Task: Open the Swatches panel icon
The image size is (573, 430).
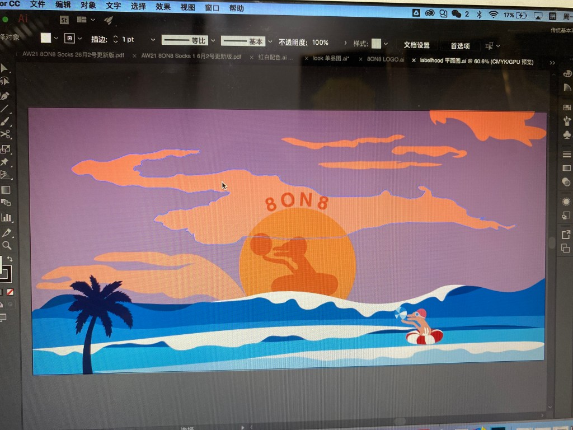Action: pos(567,107)
